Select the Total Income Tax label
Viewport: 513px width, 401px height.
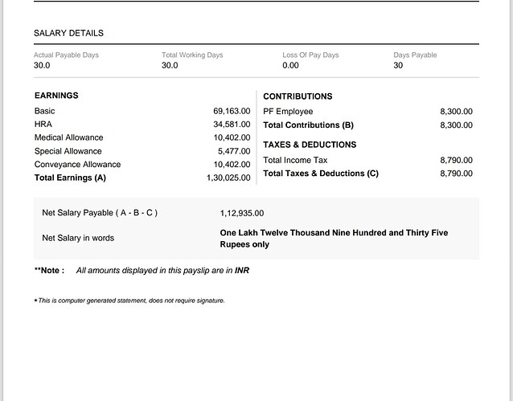pyautogui.click(x=295, y=160)
